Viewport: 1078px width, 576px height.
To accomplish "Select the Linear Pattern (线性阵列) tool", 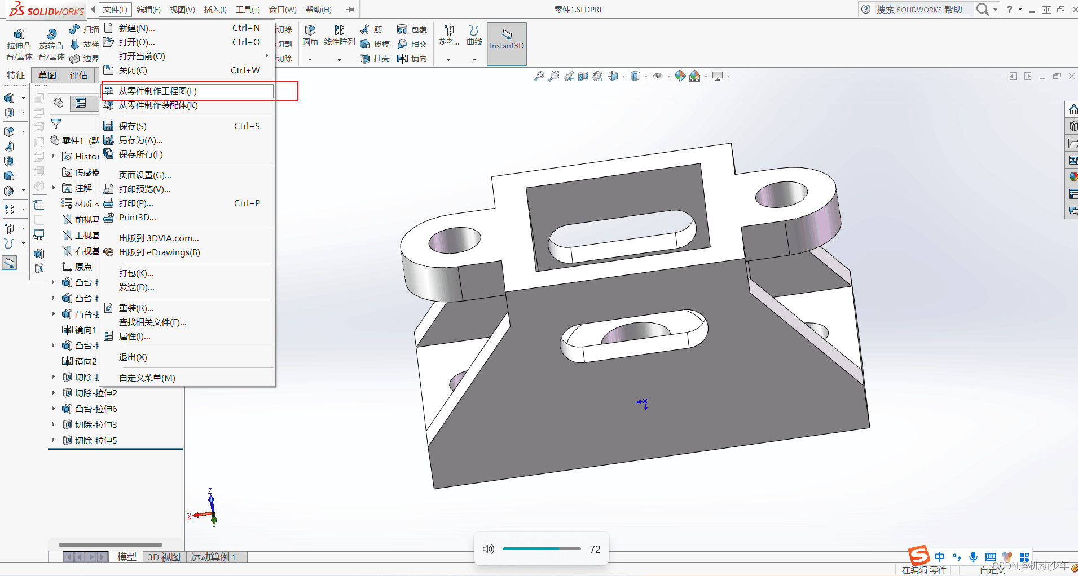I will [x=339, y=35].
